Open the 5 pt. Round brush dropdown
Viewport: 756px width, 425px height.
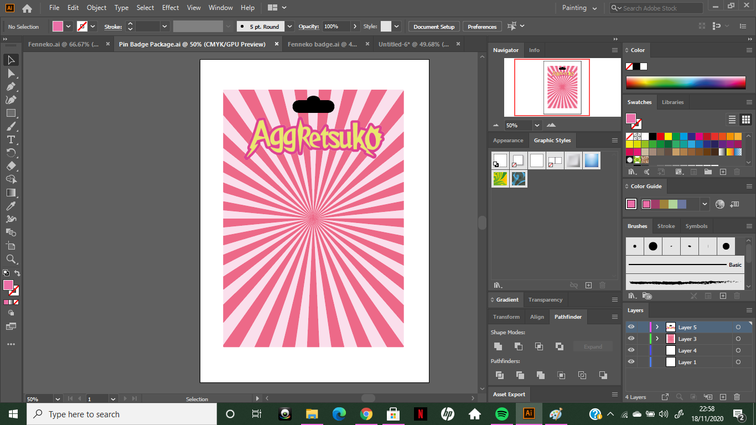[x=289, y=26]
